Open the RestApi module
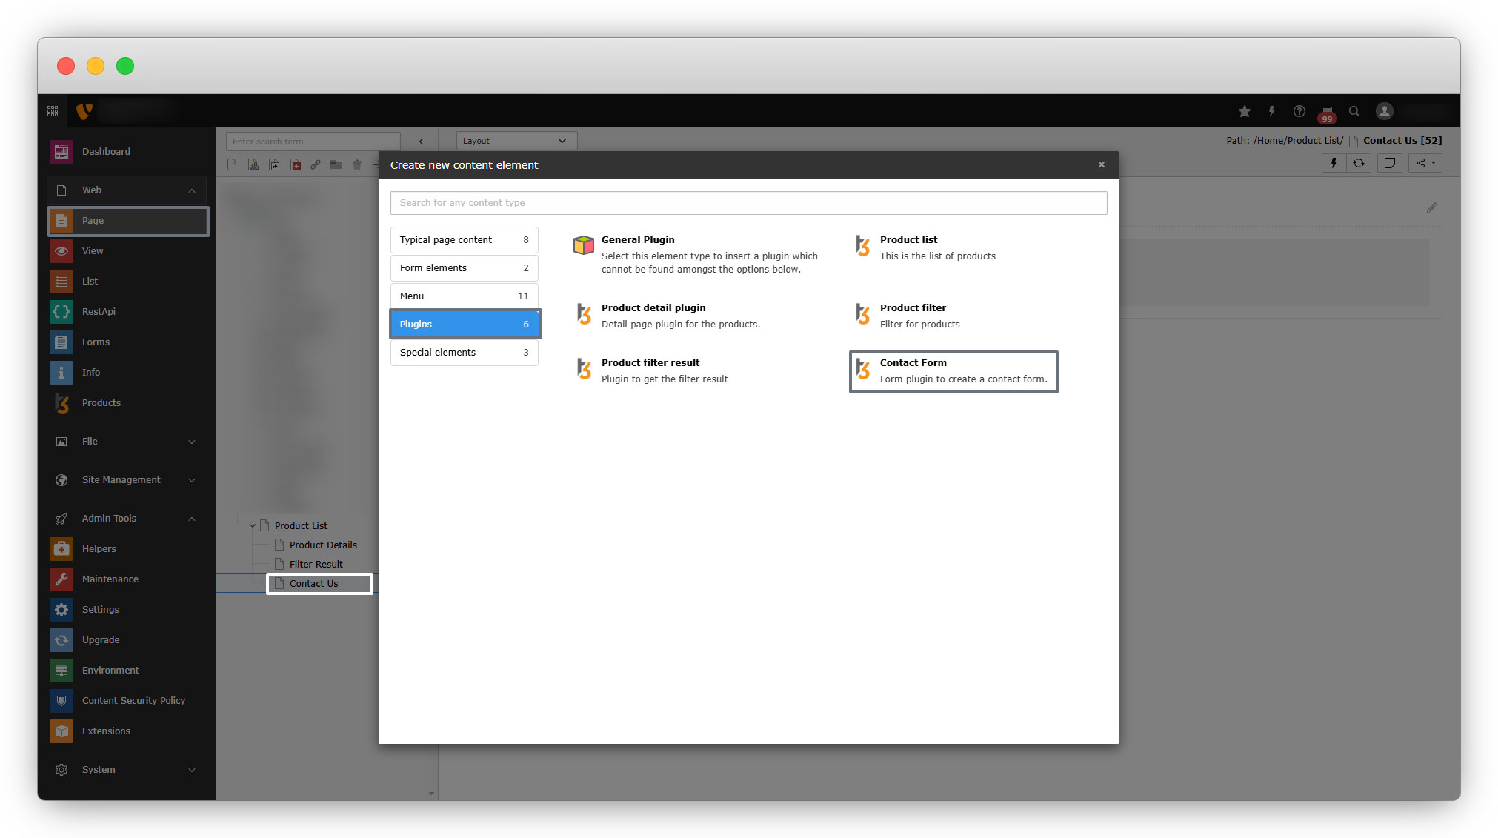This screenshot has width=1498, height=838. (99, 311)
